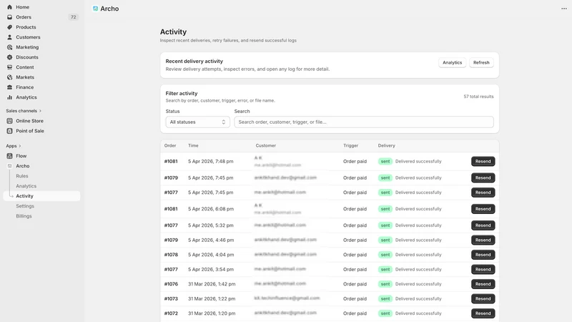Resend order #1077 from 3:54 pm
This screenshot has width=572, height=322.
pyautogui.click(x=483, y=269)
